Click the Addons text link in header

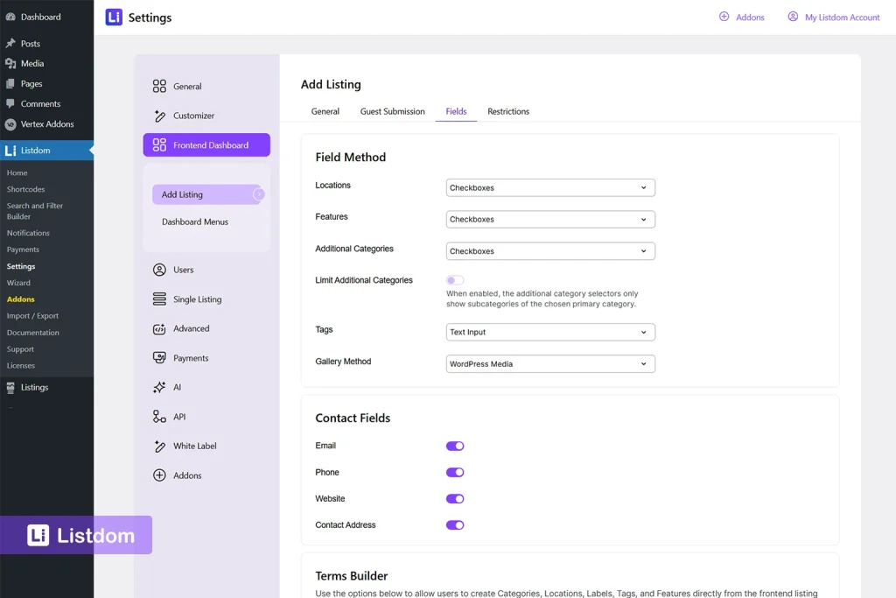tap(750, 18)
